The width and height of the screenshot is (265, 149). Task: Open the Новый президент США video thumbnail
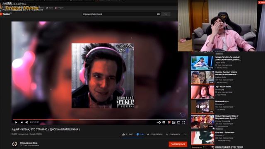(202, 121)
